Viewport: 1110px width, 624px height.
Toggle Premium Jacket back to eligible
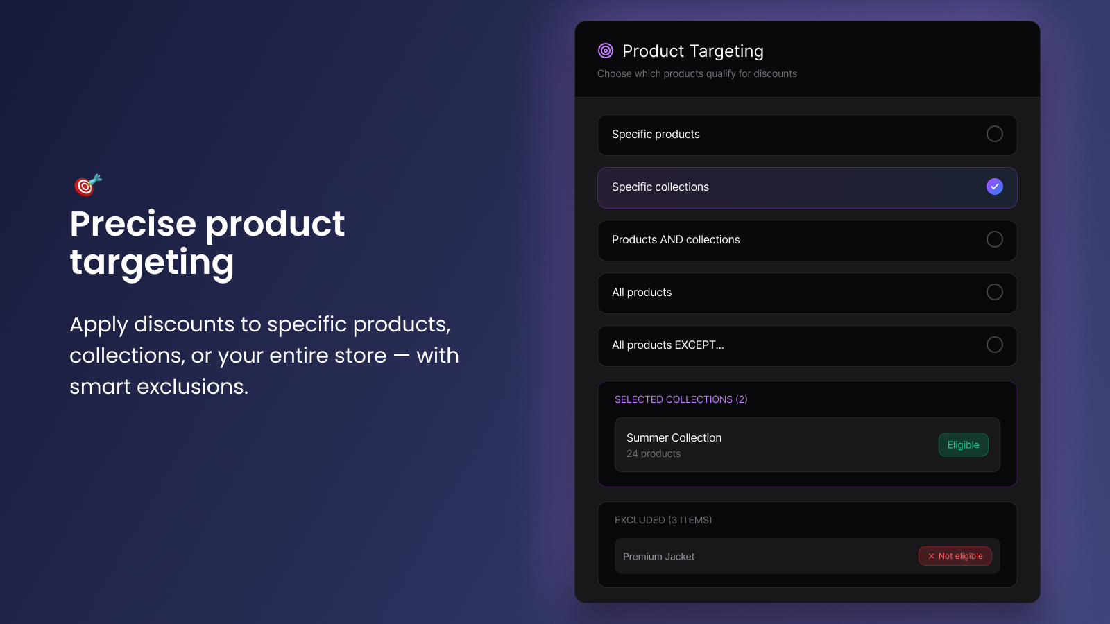pyautogui.click(x=955, y=556)
